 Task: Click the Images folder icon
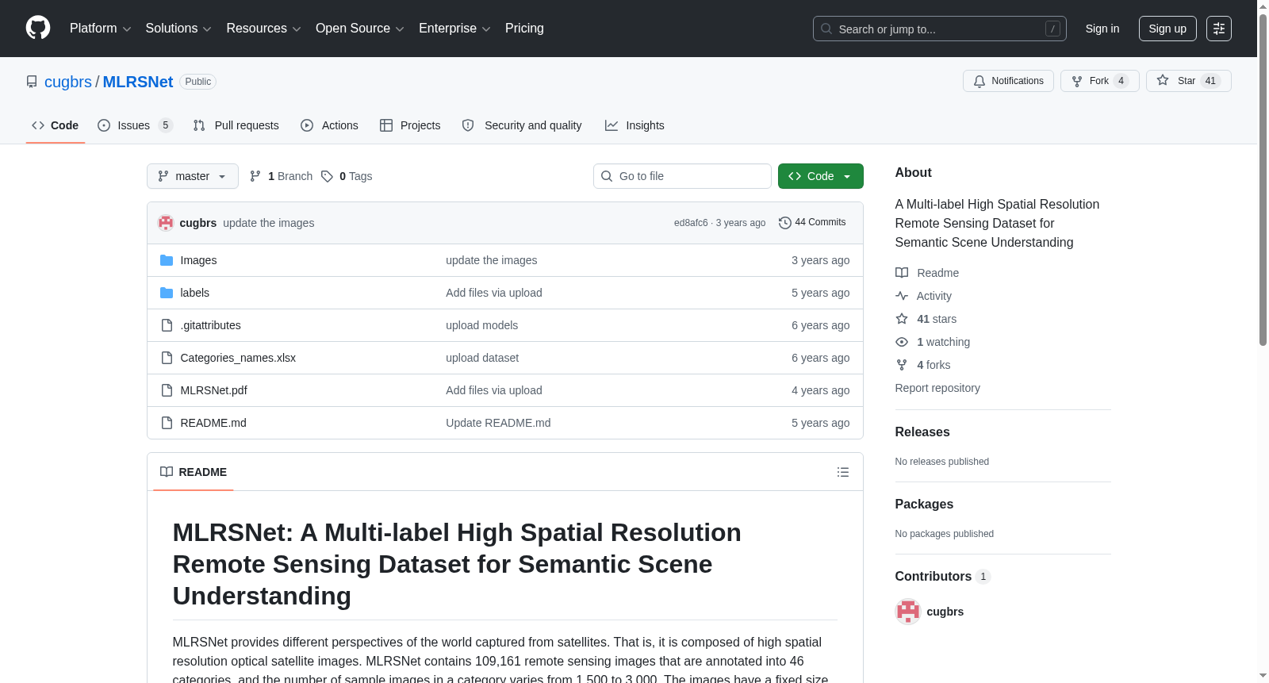point(167,260)
